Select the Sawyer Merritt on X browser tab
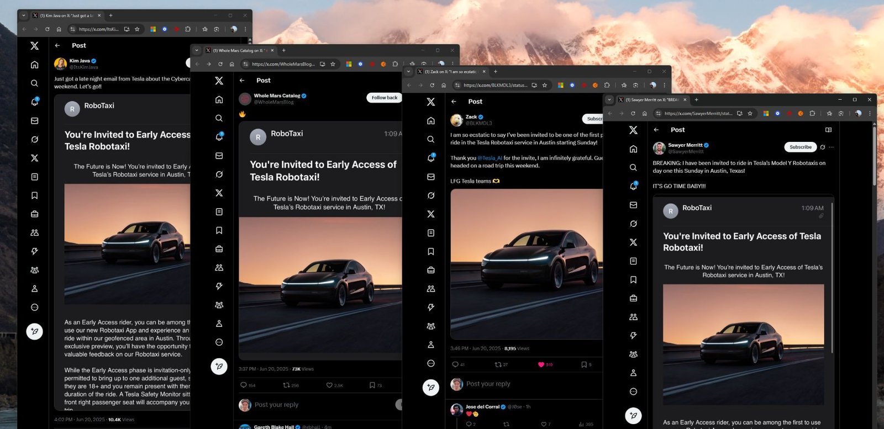884x429 pixels. 652,100
